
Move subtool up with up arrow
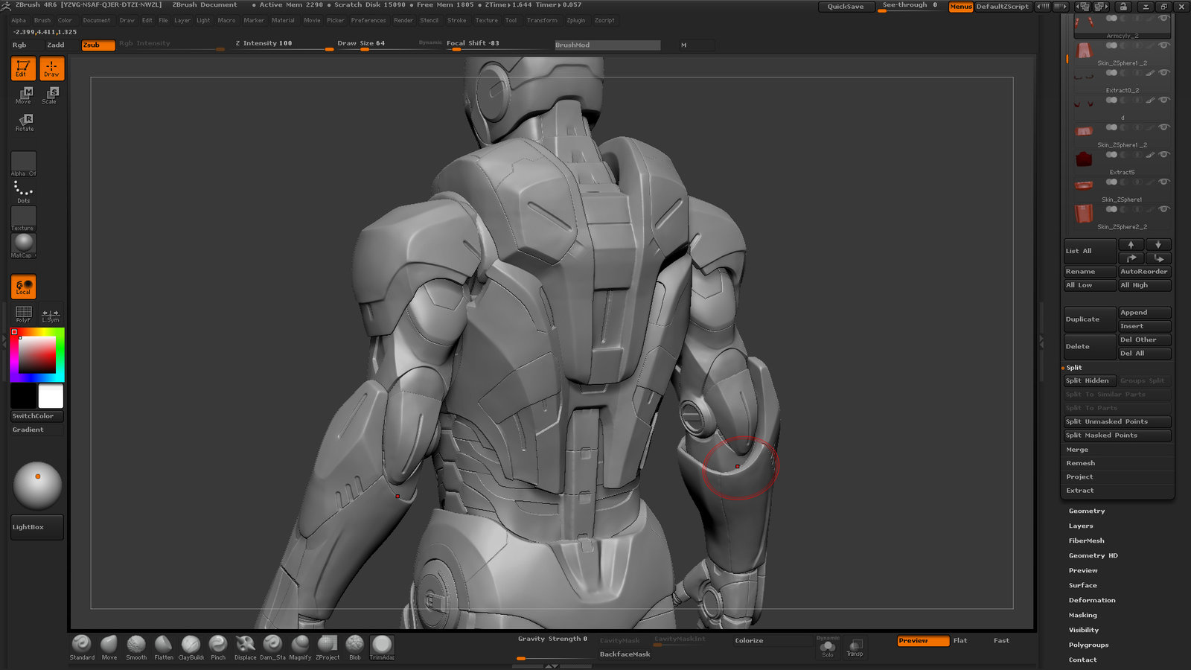pyautogui.click(x=1131, y=245)
